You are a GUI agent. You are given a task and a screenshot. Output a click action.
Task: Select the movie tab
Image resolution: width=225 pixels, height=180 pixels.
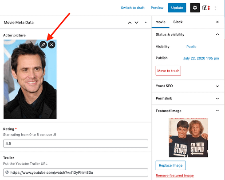[x=160, y=22]
